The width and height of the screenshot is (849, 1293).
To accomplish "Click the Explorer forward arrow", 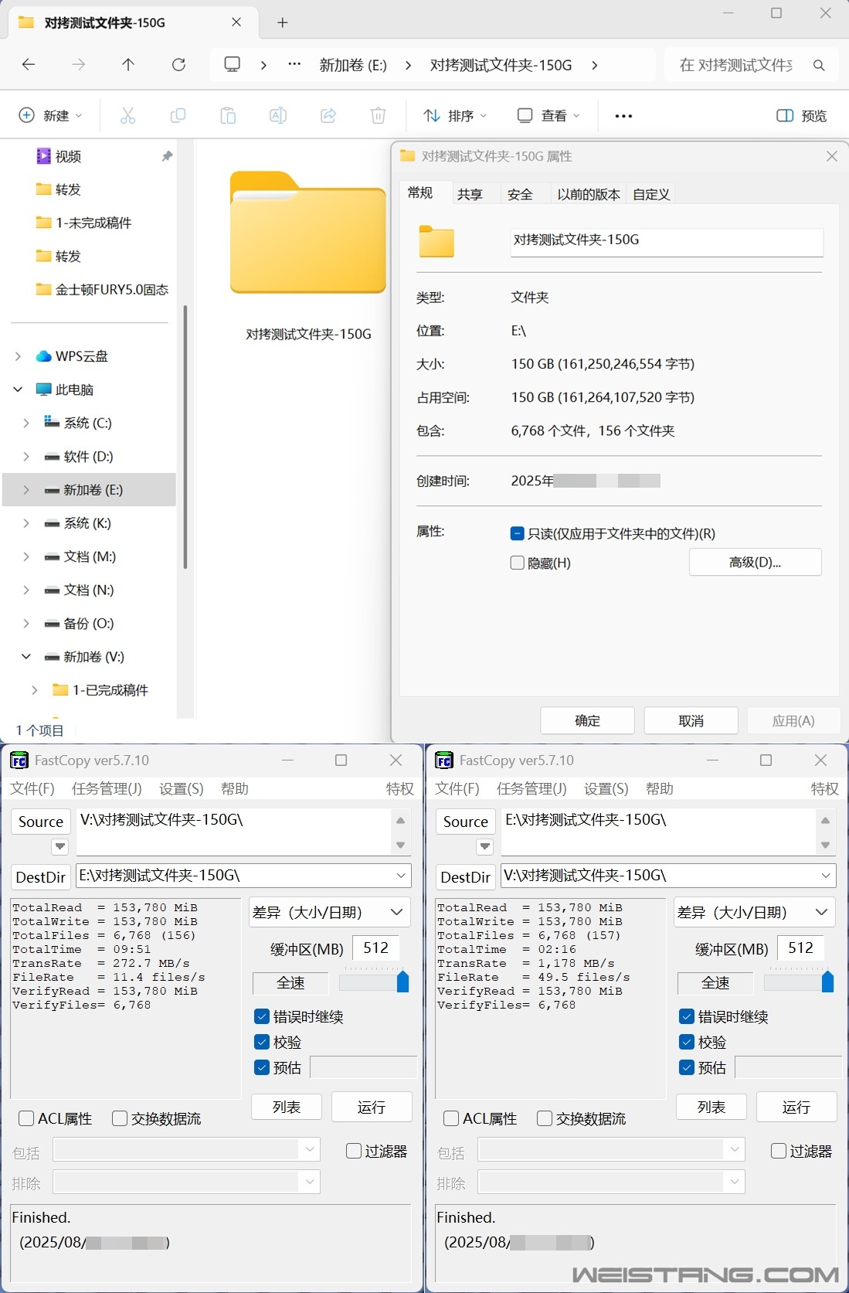I will coord(78,65).
